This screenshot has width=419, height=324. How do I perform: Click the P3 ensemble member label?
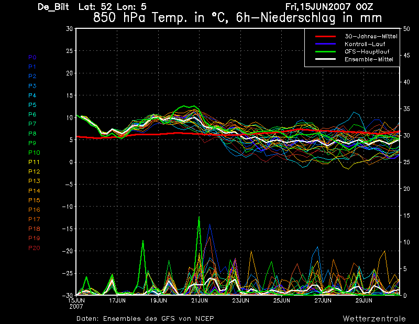point(32,86)
